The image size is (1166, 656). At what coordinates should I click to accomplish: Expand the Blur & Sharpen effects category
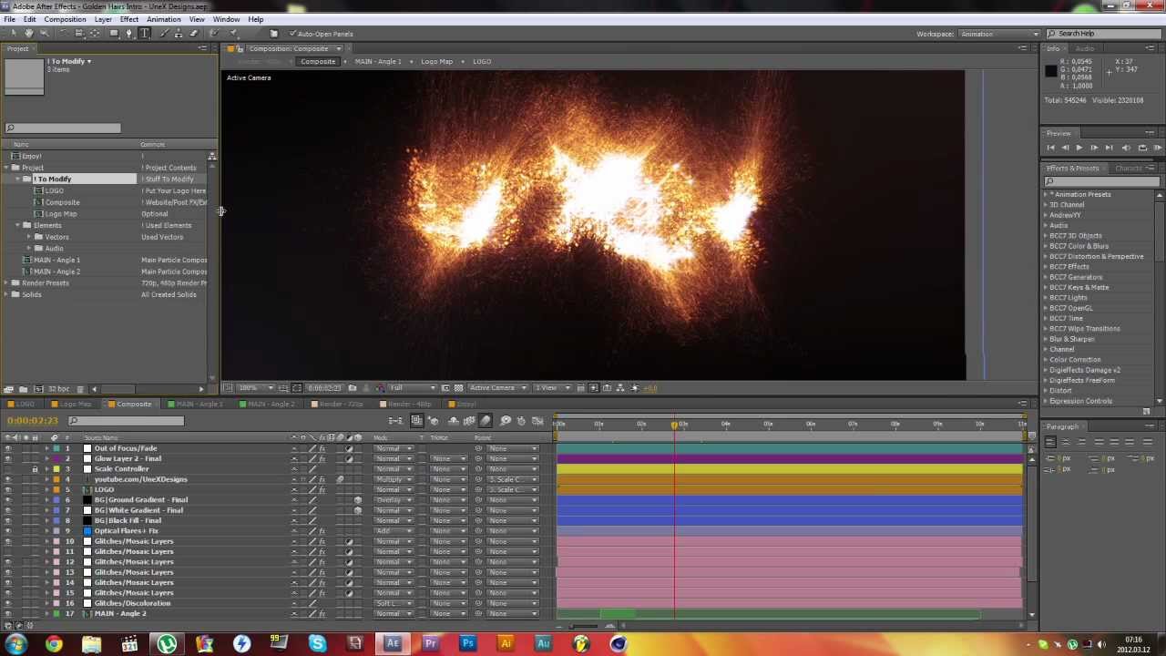point(1045,339)
